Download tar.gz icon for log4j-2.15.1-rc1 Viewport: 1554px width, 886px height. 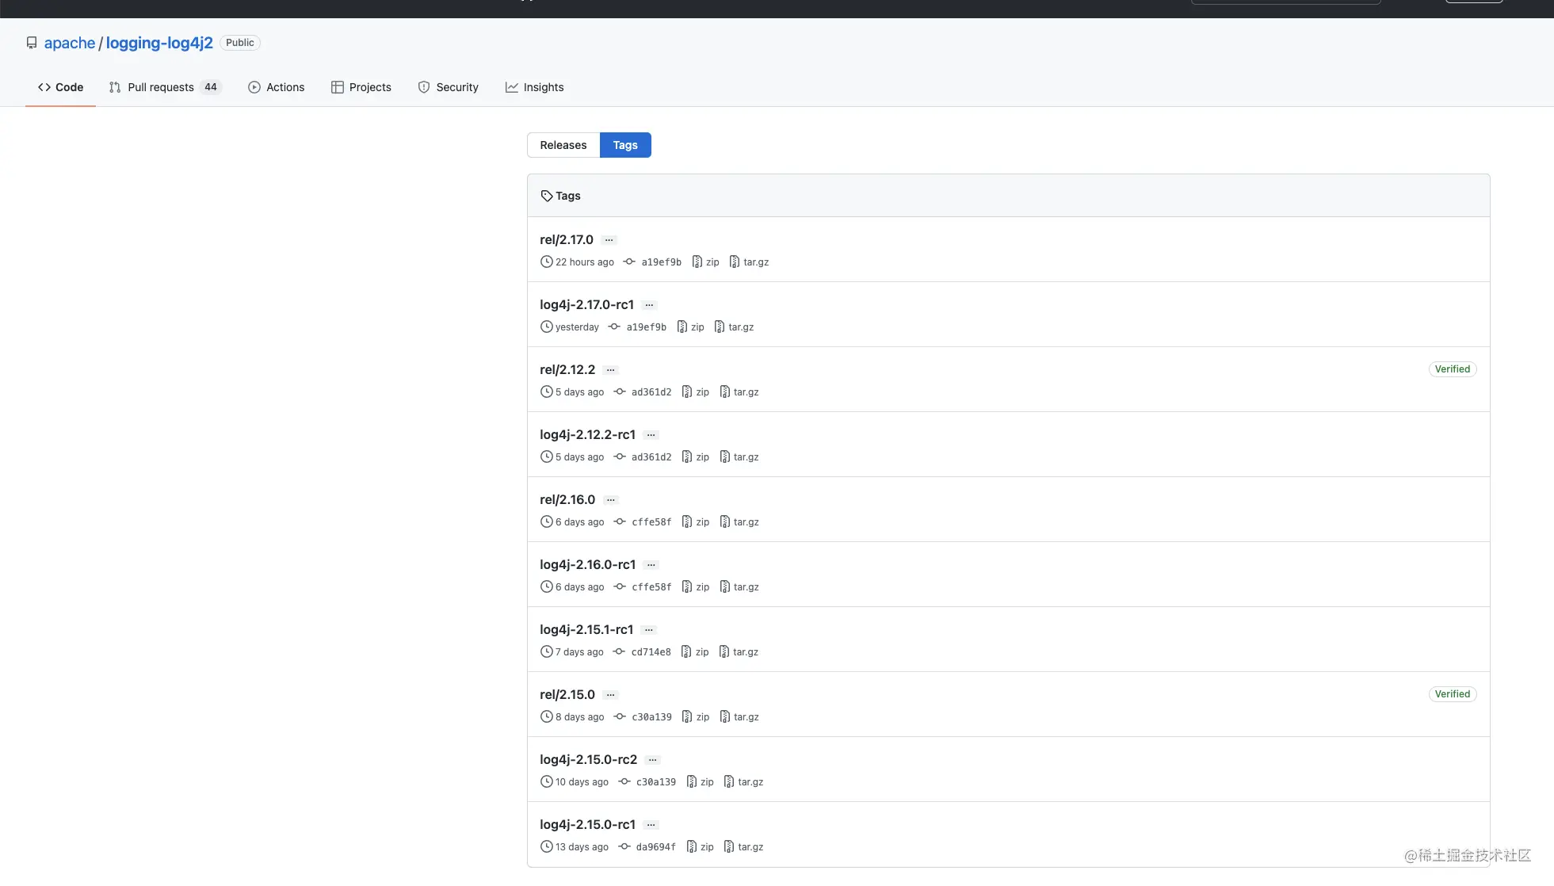pos(724,651)
